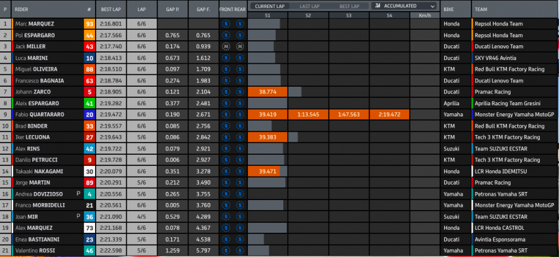Select rider Marc Marquez's name
Viewport: 559px width, 257px height.
(37, 24)
